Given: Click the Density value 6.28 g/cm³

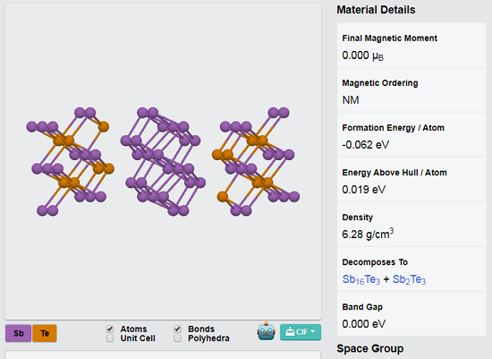Looking at the screenshot, I should [368, 234].
